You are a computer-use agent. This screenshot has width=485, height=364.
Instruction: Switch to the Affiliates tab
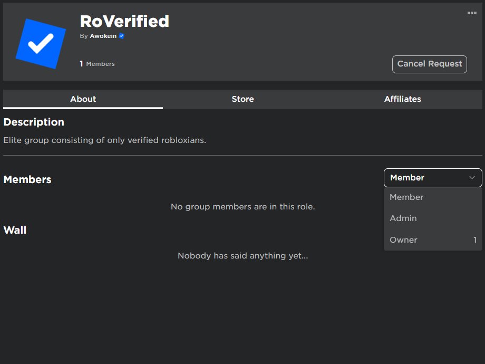[x=402, y=99]
